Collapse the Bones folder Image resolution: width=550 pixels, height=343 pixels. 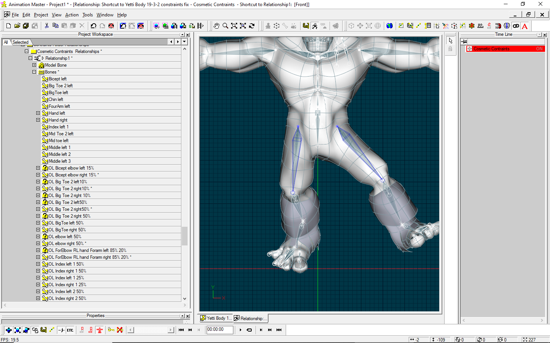(34, 72)
